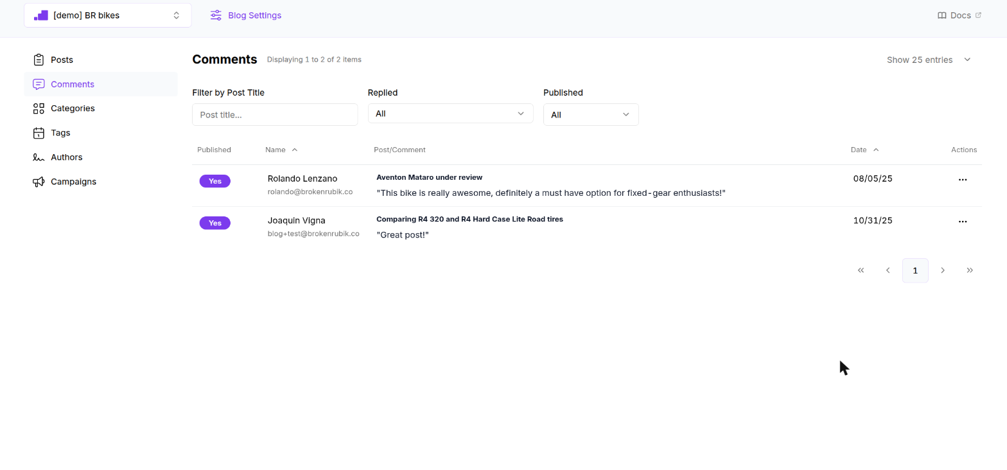Open the Replied filter dropdown
This screenshot has width=1007, height=470.
(x=450, y=114)
